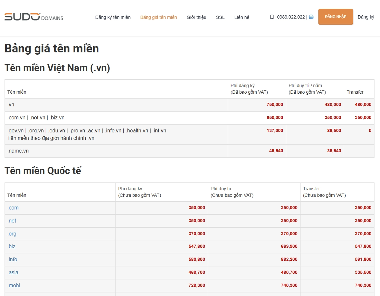Click the .biz domain link

point(11,247)
